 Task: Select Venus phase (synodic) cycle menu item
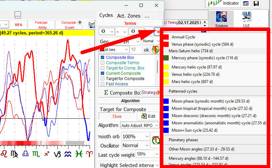[196, 44]
